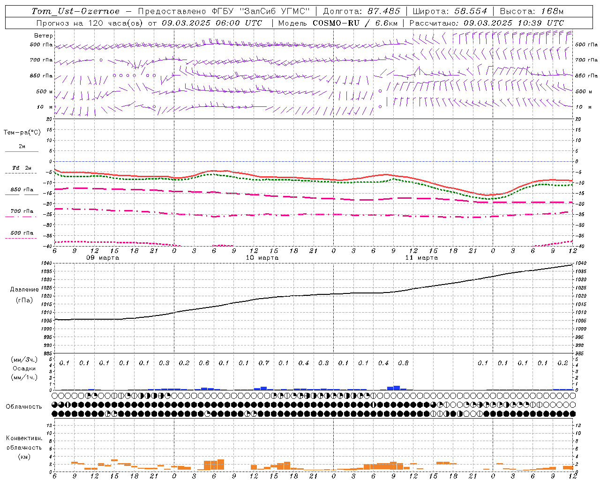
Task: Click the 09 марта date label
Action: point(103,258)
